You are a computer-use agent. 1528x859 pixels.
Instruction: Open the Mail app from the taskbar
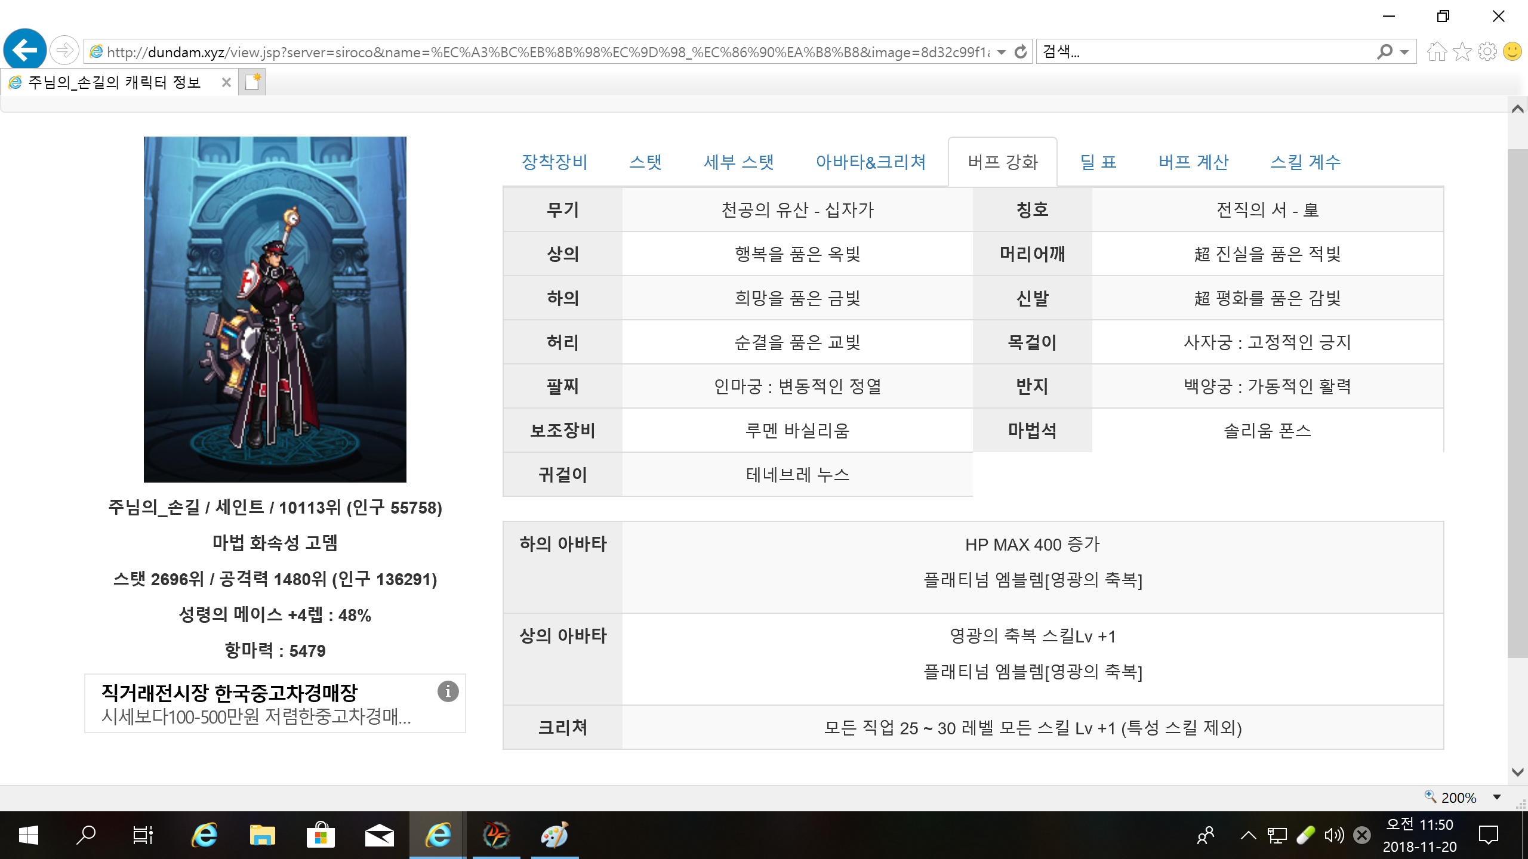tap(379, 835)
